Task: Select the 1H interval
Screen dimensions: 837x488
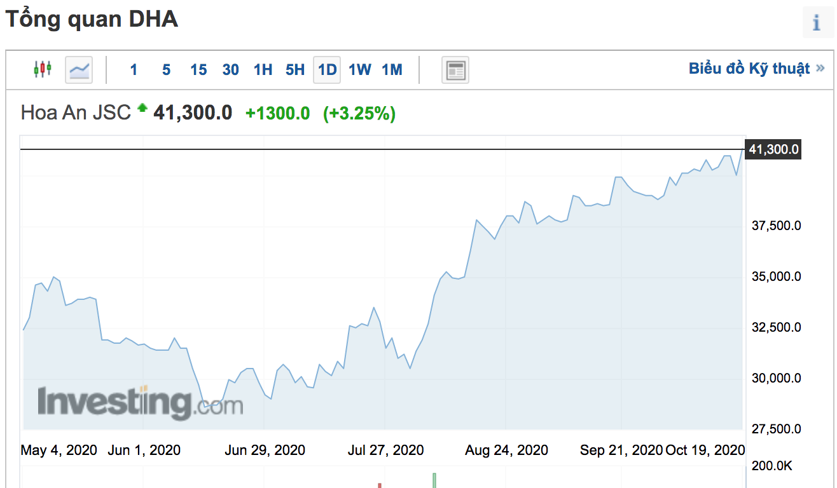Action: point(263,70)
